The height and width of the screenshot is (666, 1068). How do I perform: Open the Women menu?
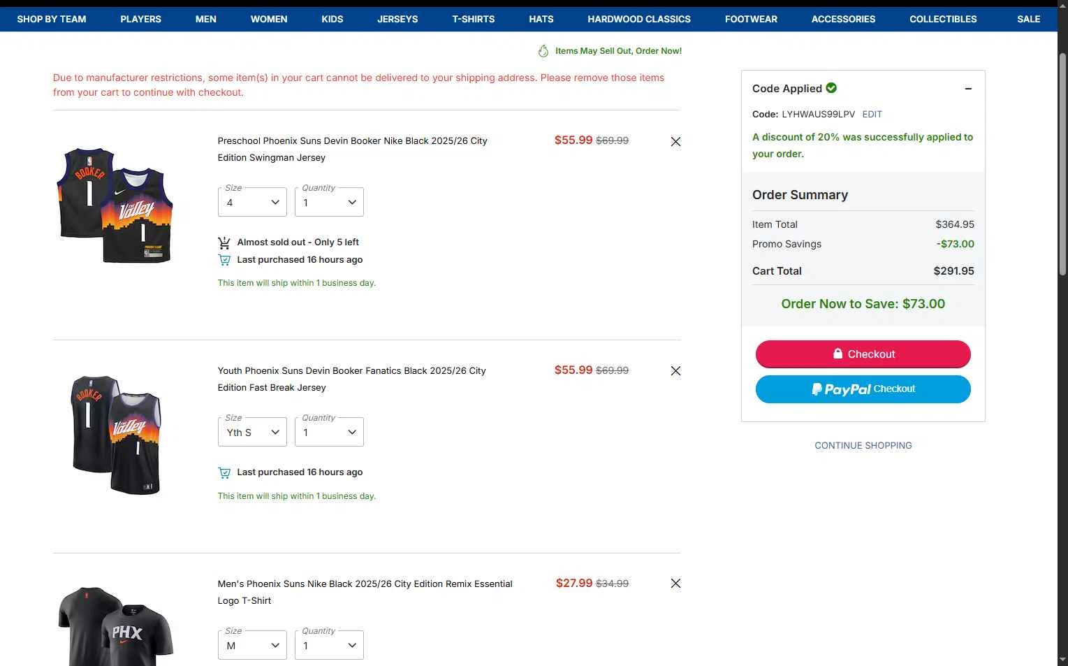(x=269, y=19)
